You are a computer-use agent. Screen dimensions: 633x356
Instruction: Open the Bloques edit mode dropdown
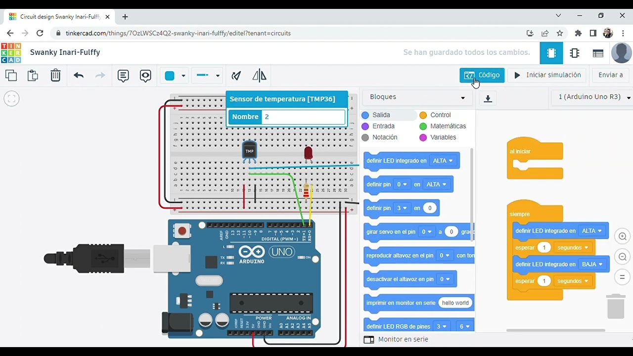pyautogui.click(x=417, y=97)
